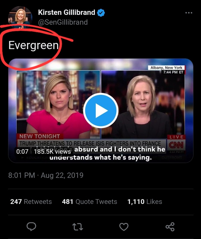Click the NEW TONIGHT banner in video
Screen dimensions: 201x239
[x=39, y=136]
